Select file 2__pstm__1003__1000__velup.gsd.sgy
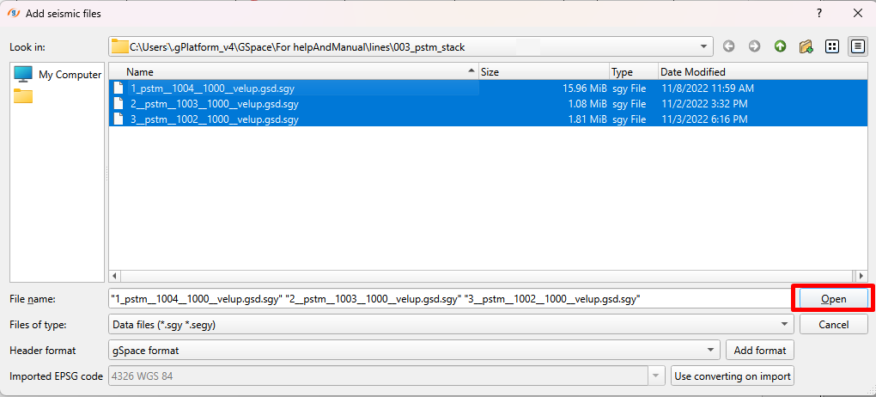The width and height of the screenshot is (876, 397). click(215, 103)
